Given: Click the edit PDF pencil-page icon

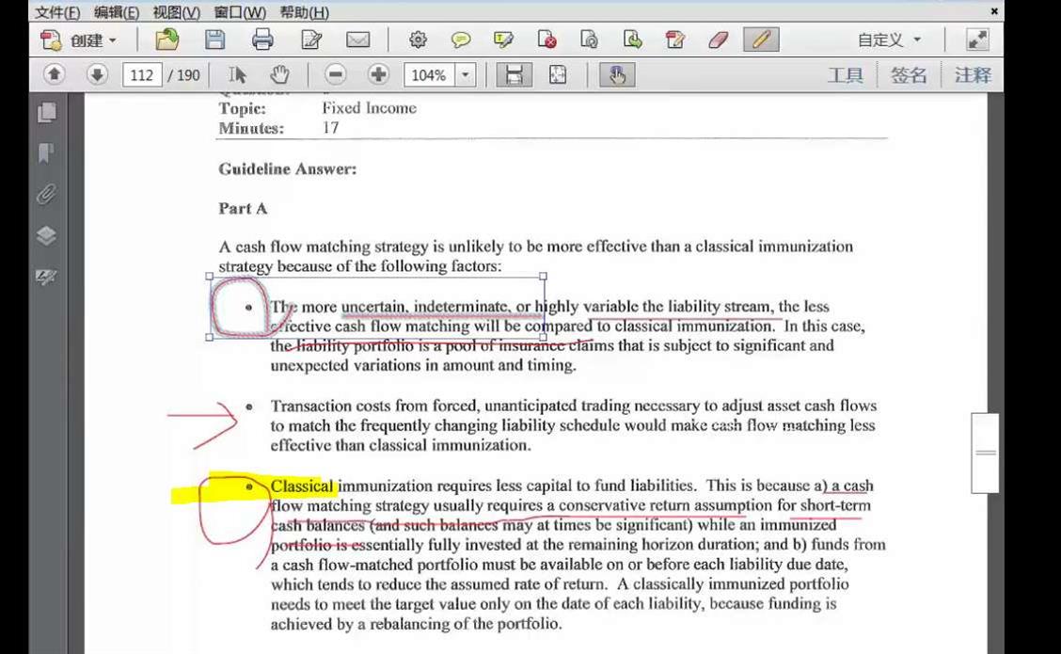Looking at the screenshot, I should [x=674, y=40].
